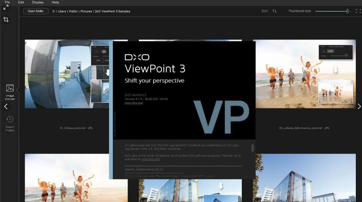Screen dimensions: 362x202
Task: Click DxO ViewPoint 3 Samples in the path
Action: tap(113, 11)
